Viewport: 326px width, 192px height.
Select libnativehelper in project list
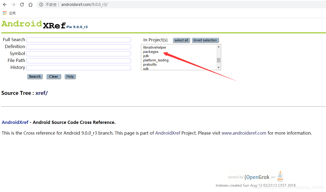155,48
